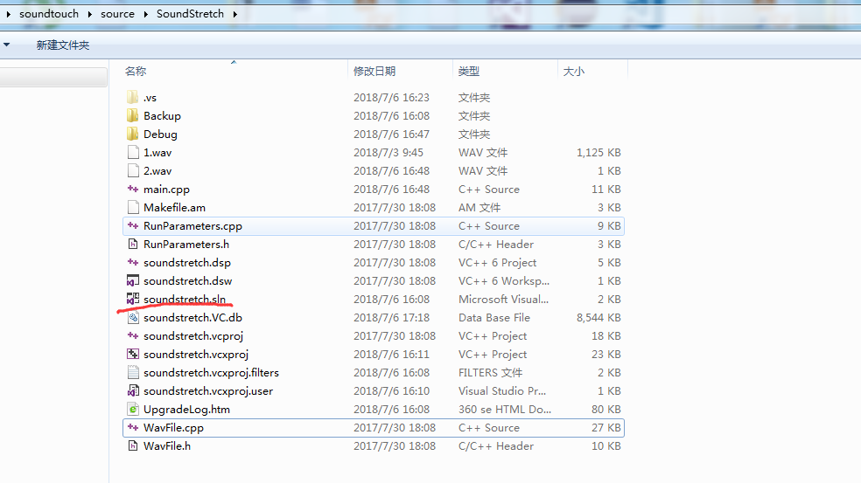Sort files by 名称 column
The height and width of the screenshot is (483, 861).
(x=135, y=72)
